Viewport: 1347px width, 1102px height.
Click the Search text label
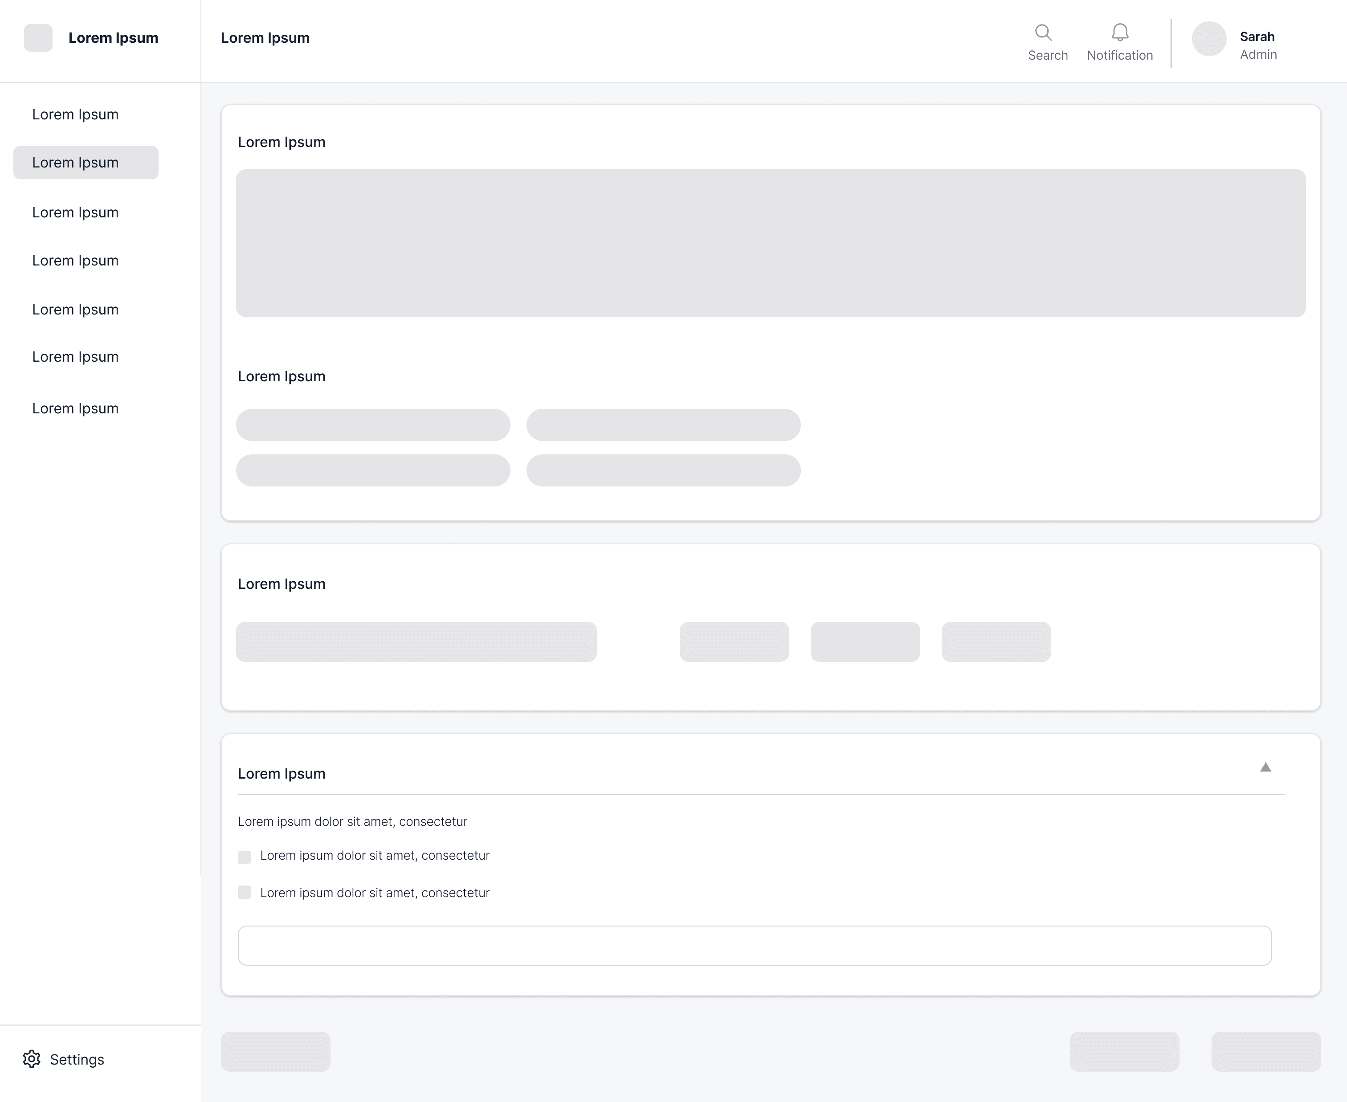(x=1048, y=55)
